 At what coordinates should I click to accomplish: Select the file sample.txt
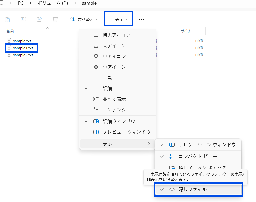(x=22, y=41)
